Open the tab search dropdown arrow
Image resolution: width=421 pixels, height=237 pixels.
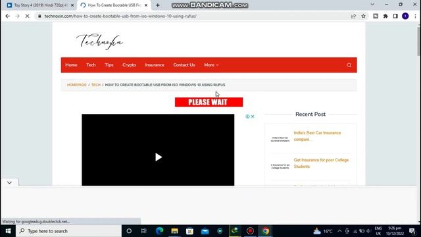[x=372, y=5]
